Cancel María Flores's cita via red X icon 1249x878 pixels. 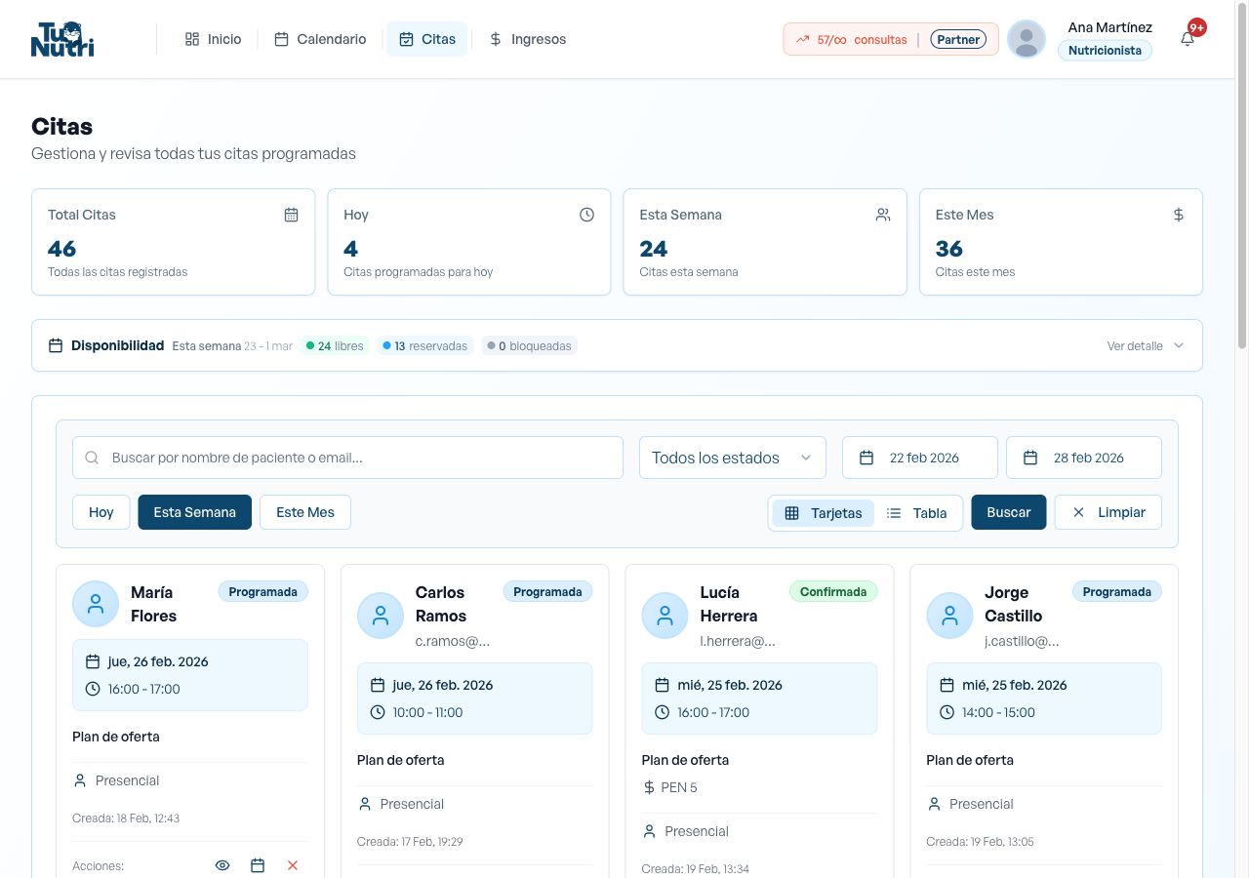pyautogui.click(x=293, y=865)
